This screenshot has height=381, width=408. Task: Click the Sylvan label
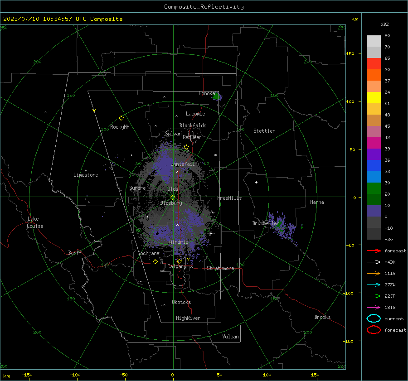point(173,134)
